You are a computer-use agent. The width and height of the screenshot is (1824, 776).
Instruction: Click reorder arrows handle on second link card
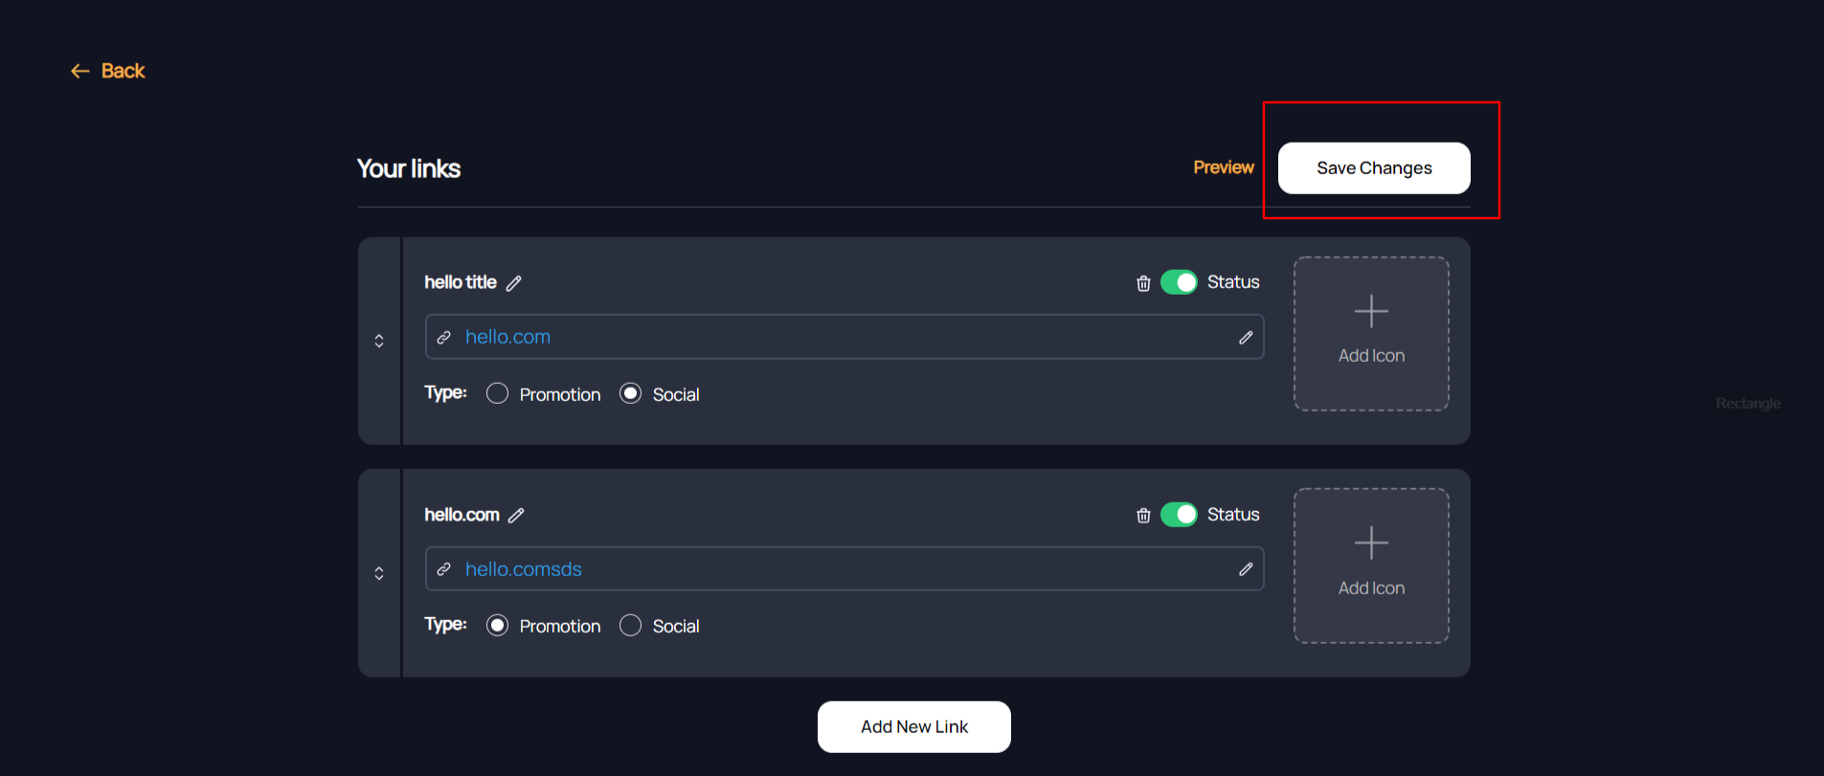pyautogui.click(x=379, y=573)
